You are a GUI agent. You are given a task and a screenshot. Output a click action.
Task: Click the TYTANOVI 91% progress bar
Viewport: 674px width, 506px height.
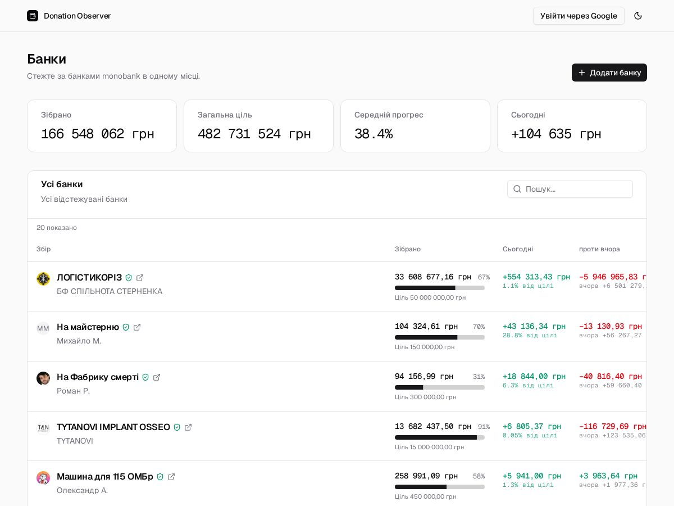pos(440,437)
